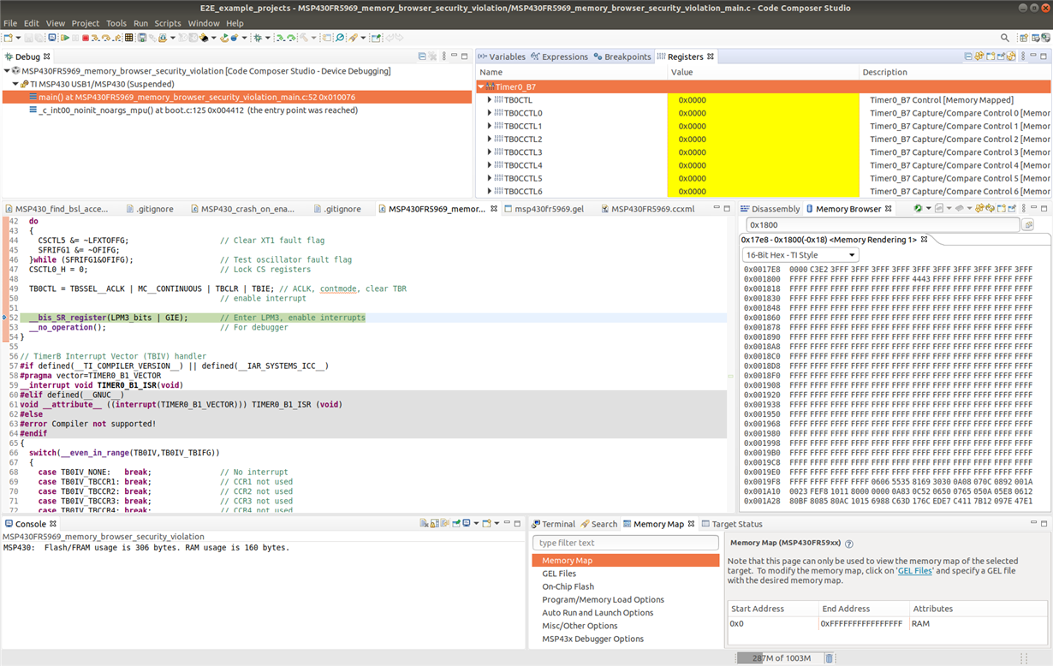The width and height of the screenshot is (1053, 666).
Task: Select On-Chip Flash in Memory Map list
Action: tap(568, 586)
